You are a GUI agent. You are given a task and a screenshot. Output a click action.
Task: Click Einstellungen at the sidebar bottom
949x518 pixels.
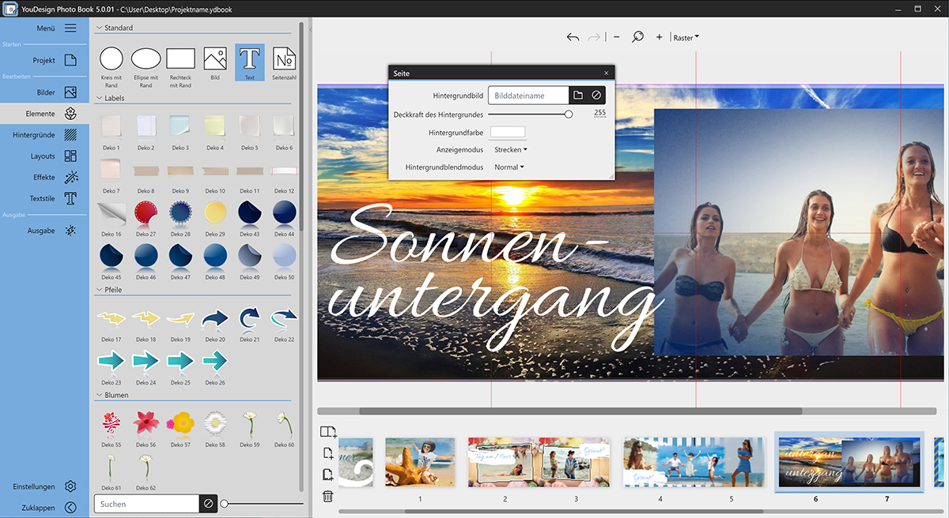point(44,486)
